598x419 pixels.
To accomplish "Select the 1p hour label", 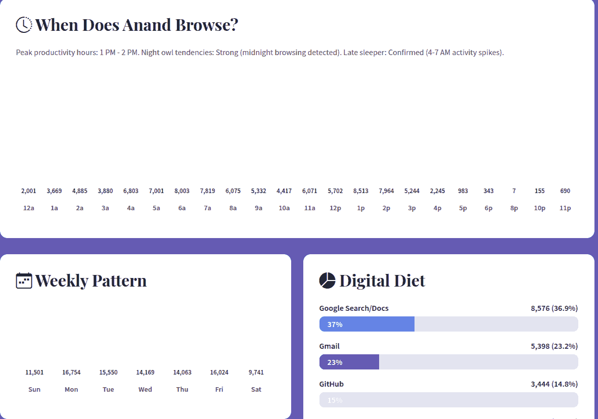I will [x=361, y=208].
